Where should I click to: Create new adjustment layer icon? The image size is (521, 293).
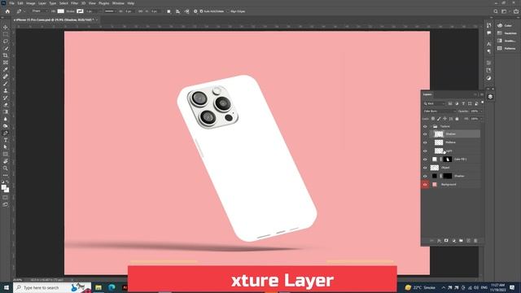pos(453,241)
